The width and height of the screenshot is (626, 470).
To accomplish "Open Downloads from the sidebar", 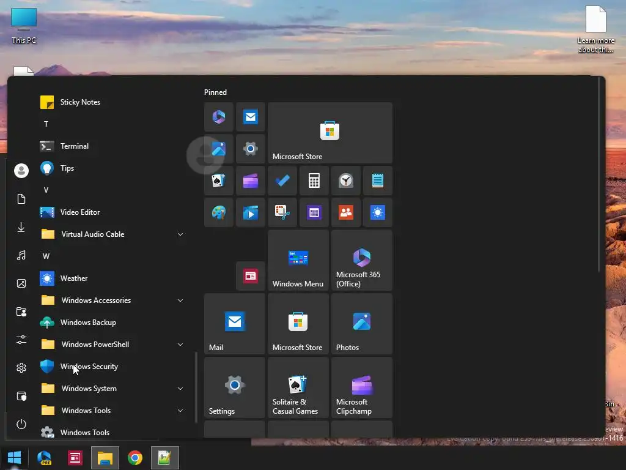I will click(x=21, y=227).
